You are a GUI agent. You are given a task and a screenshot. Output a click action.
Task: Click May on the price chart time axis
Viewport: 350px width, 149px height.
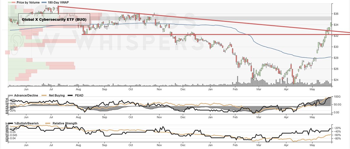pos(312,89)
